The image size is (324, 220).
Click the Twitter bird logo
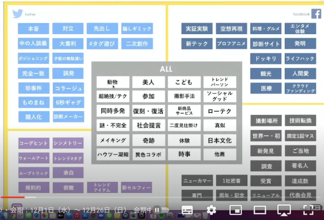[17, 14]
